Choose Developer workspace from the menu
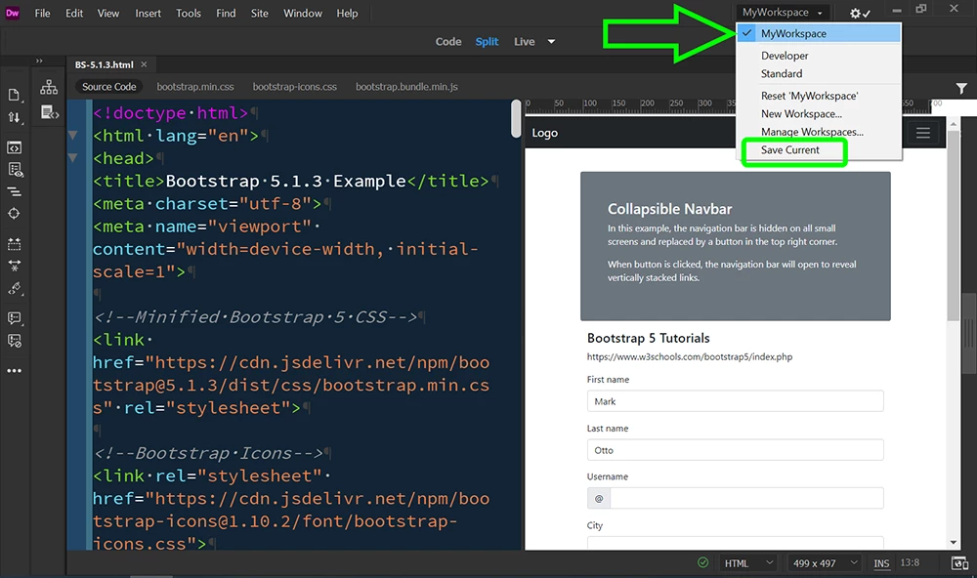Screen dimensions: 977x578 (x=819, y=56)
